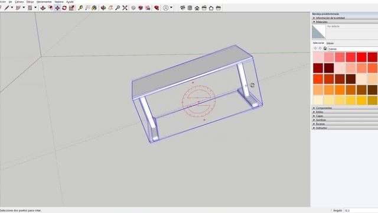Click materials browser forward arrow

click(x=320, y=49)
